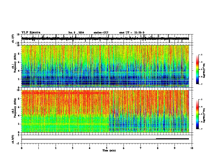This screenshot has width=216, height=166.
Task: Click time axis tick label "9"
Action: point(175,148)
